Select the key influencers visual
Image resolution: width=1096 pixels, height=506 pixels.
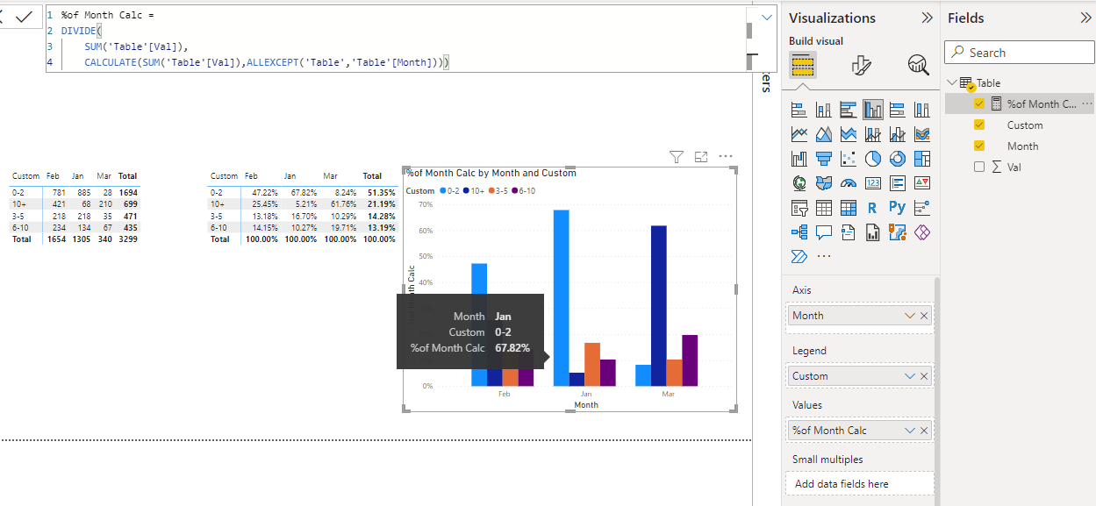point(922,208)
